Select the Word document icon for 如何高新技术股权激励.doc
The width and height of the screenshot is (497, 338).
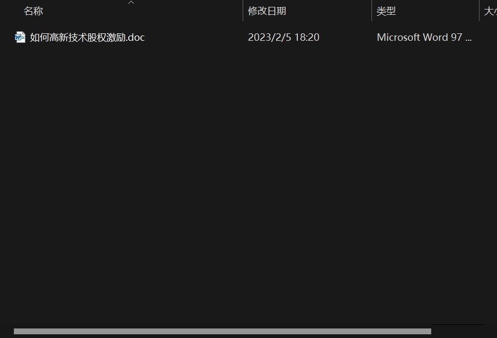20,38
